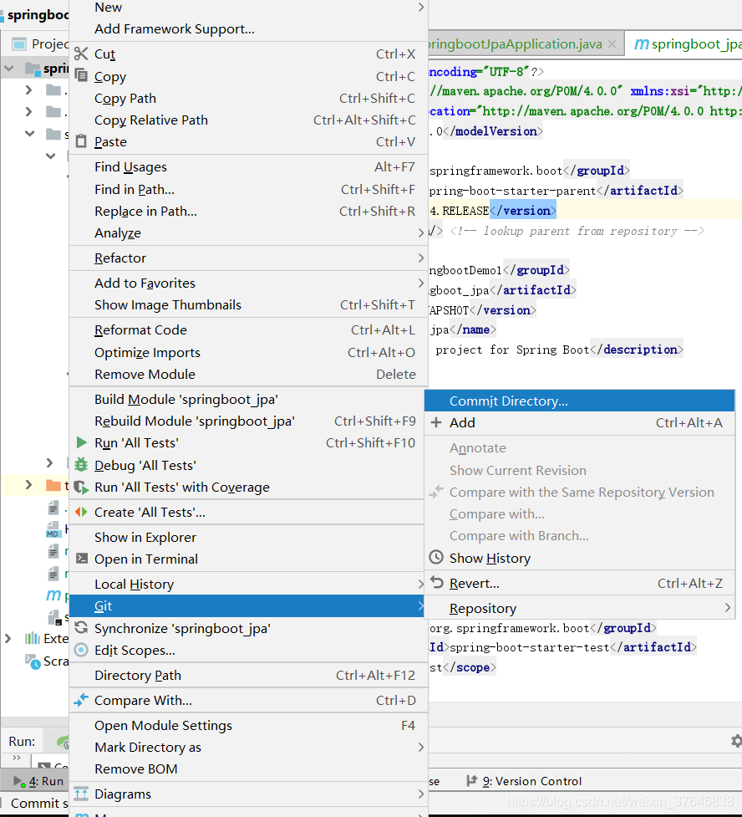Choose Build Module 'springboot_jpa'
Image resolution: width=742 pixels, height=817 pixels.
[248, 399]
